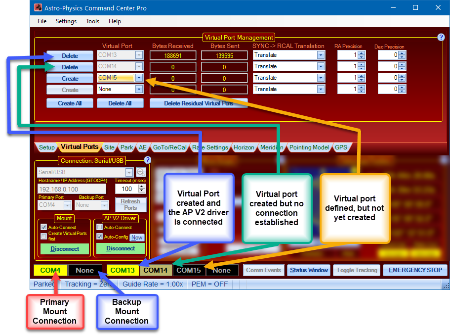This screenshot has width=450, height=335.
Task: Switch to the AE tab
Action: coord(143,147)
